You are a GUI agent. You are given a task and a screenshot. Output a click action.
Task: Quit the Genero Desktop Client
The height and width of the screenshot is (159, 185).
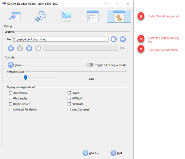click(116, 153)
